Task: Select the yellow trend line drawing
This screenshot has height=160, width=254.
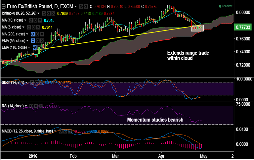Action: pyautogui.click(x=113, y=38)
